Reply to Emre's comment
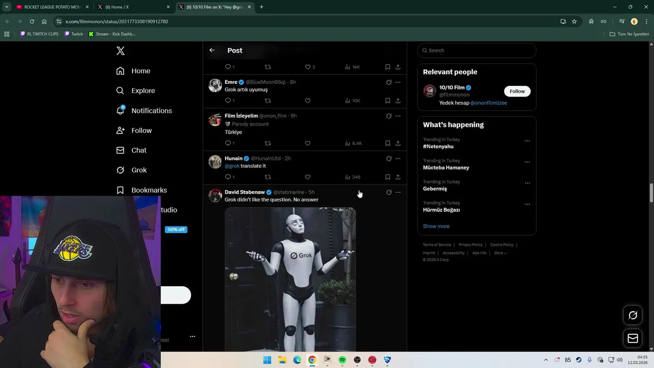This screenshot has height=368, width=654. pos(228,101)
